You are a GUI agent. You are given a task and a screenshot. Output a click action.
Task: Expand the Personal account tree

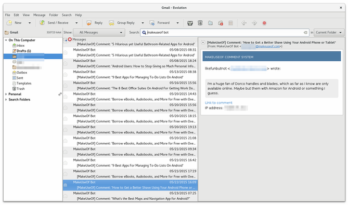[6, 94]
